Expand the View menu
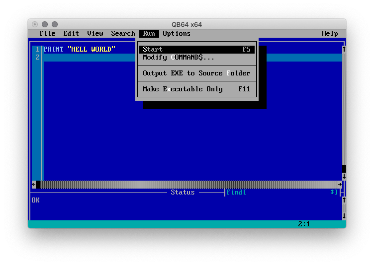This screenshot has height=265, width=374. (x=95, y=34)
